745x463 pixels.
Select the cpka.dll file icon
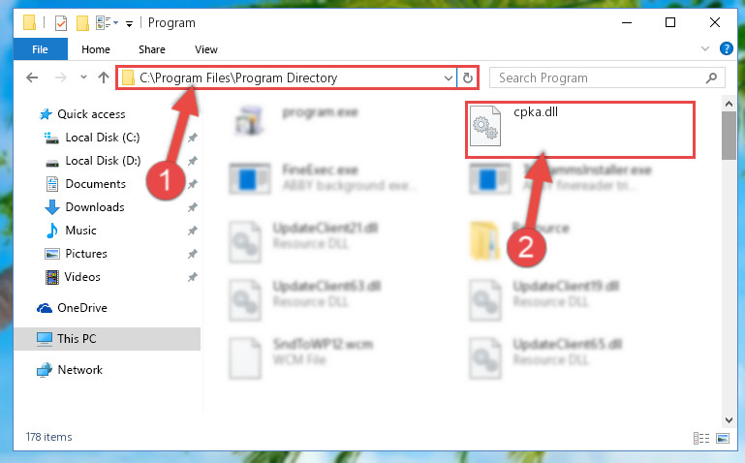click(x=484, y=125)
